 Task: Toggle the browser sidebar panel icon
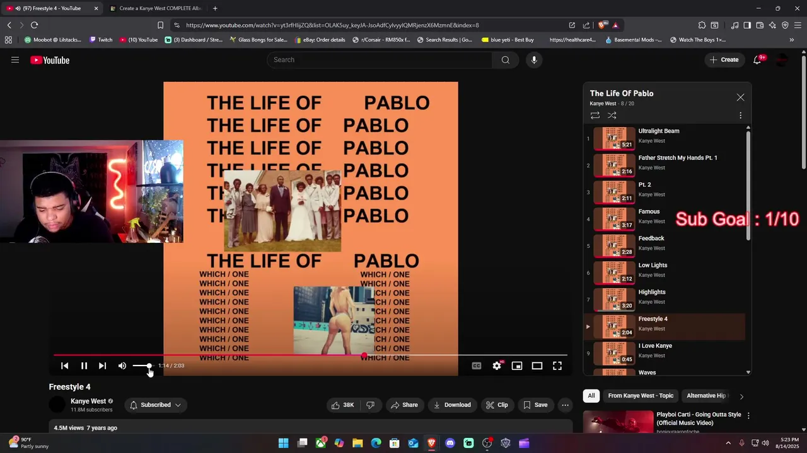747,25
